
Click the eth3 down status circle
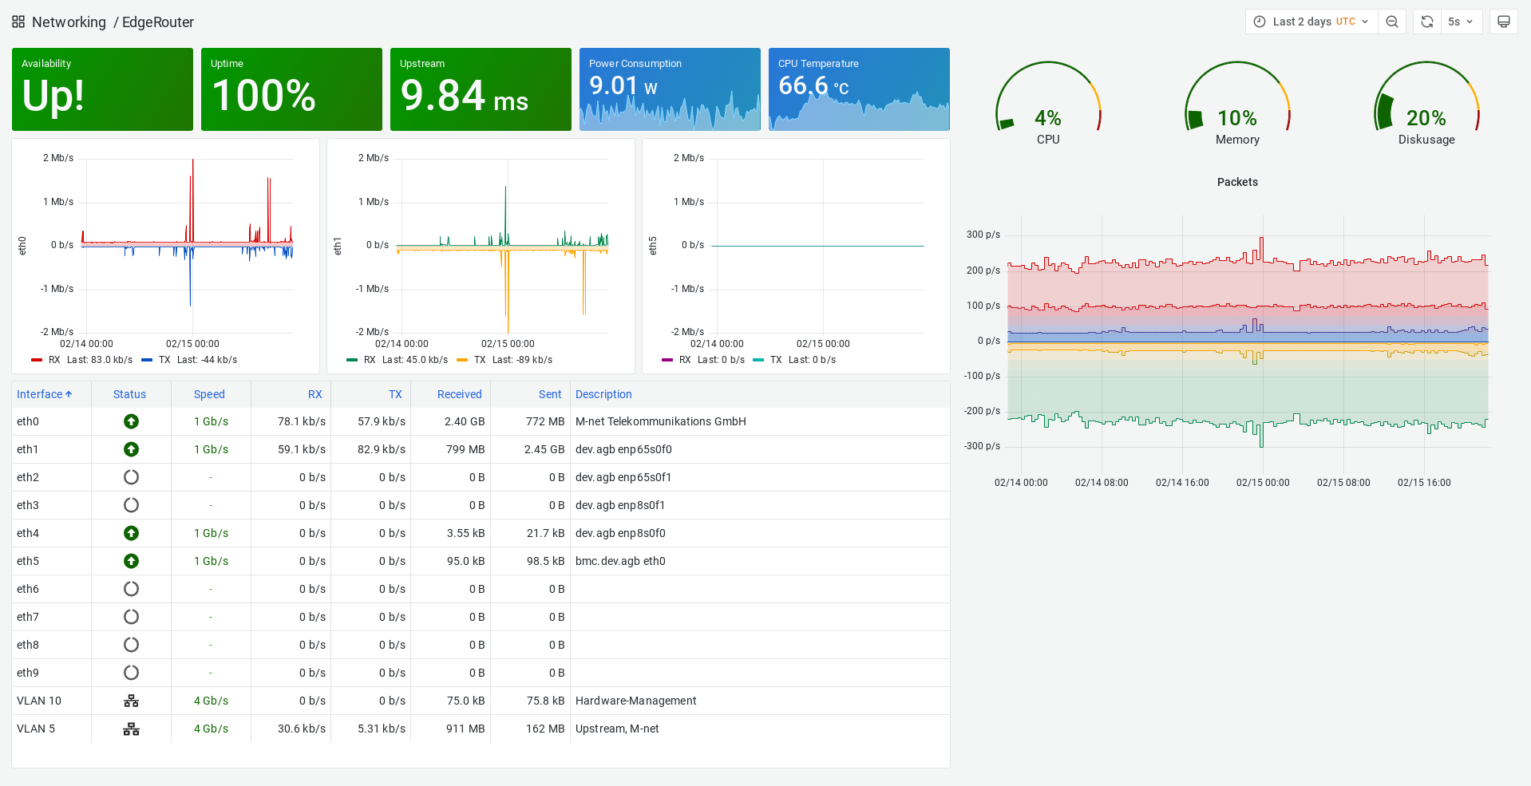point(131,505)
